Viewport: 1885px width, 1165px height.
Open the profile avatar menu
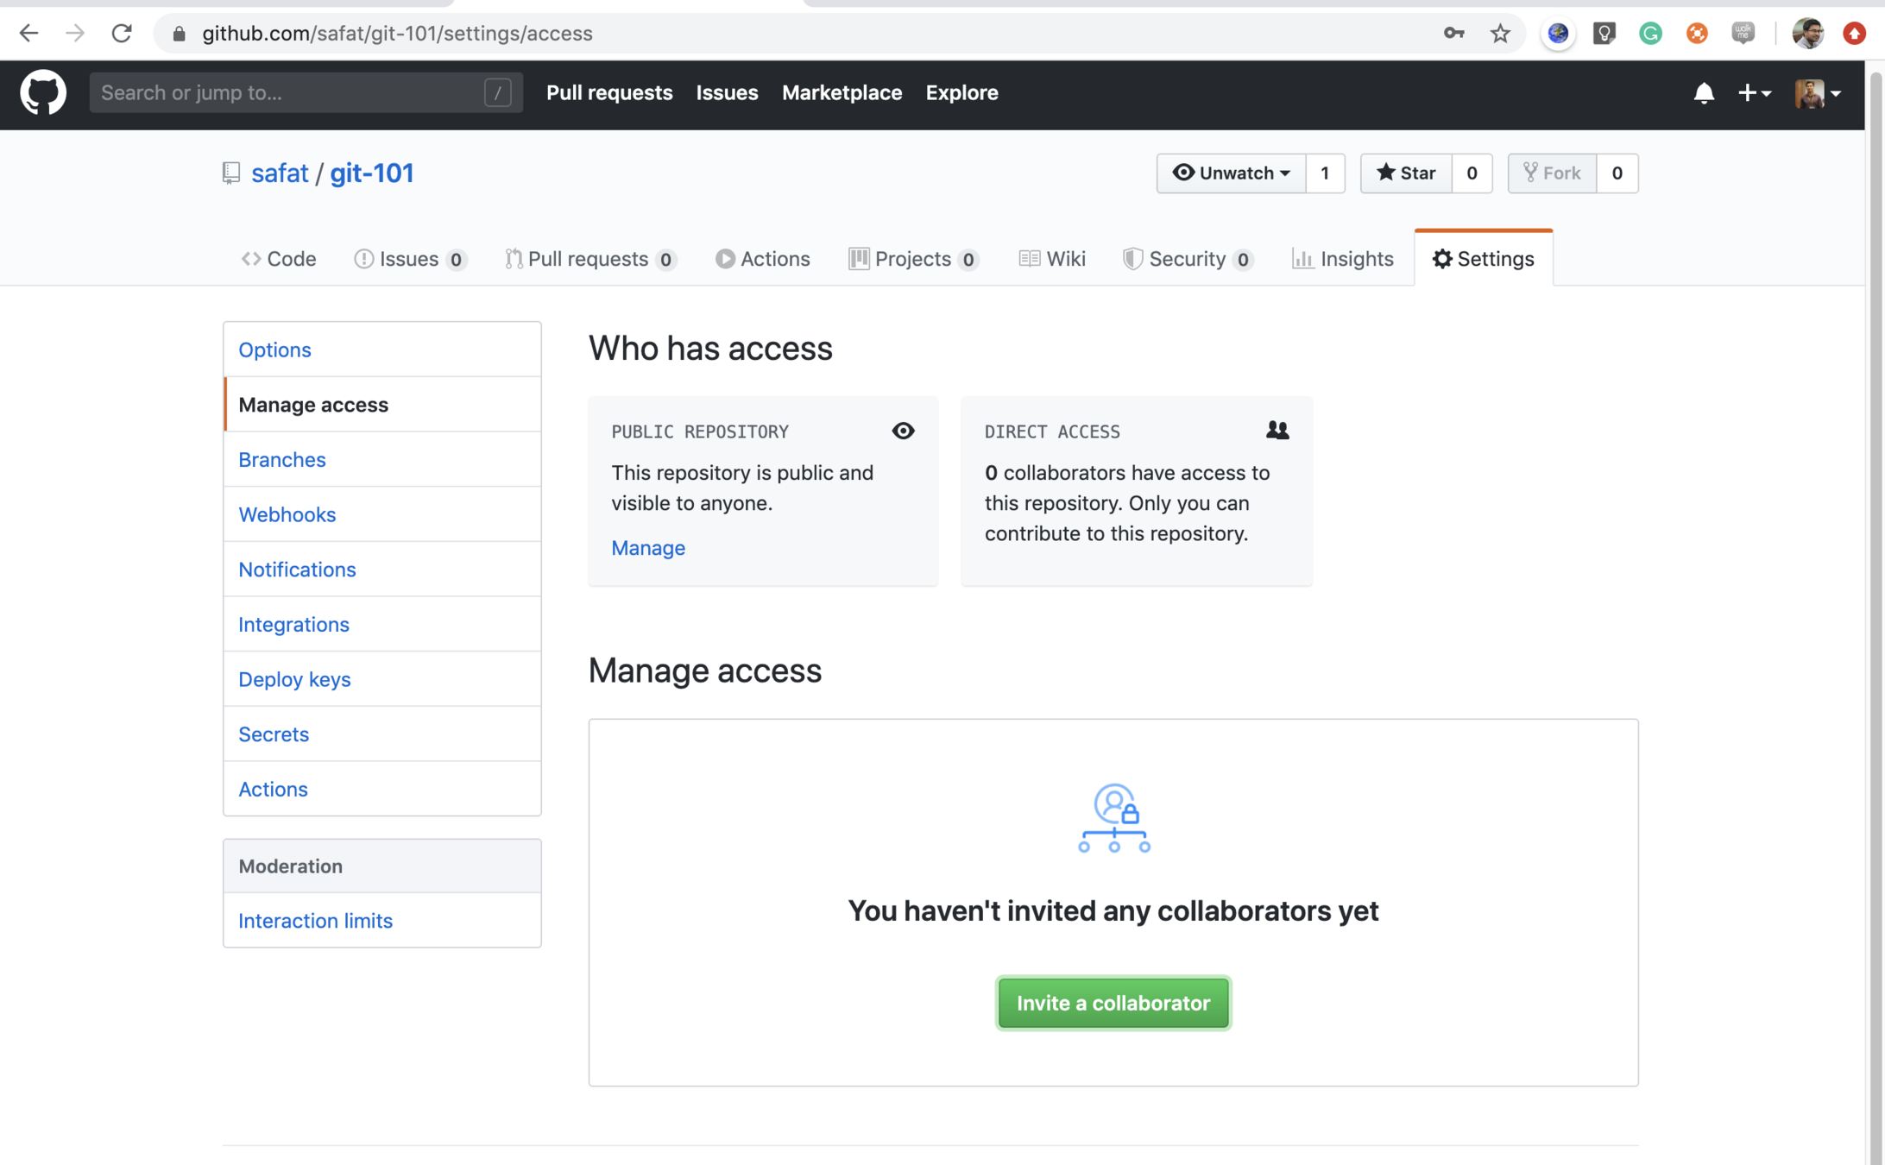[x=1817, y=92]
